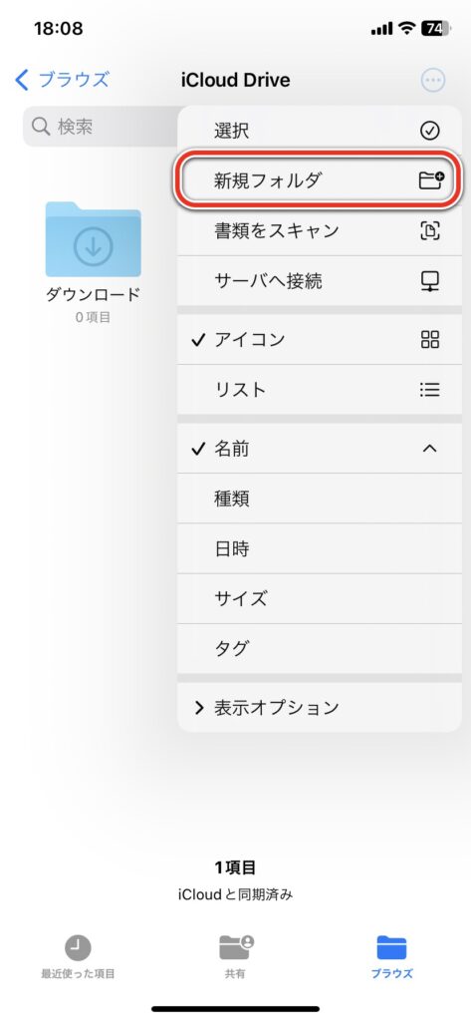Tap the 検索 search field
The image size is (471, 1021).
click(x=101, y=127)
